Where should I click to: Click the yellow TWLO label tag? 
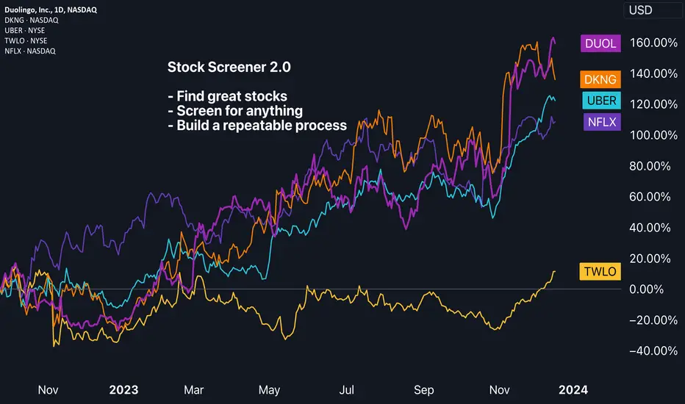point(600,271)
